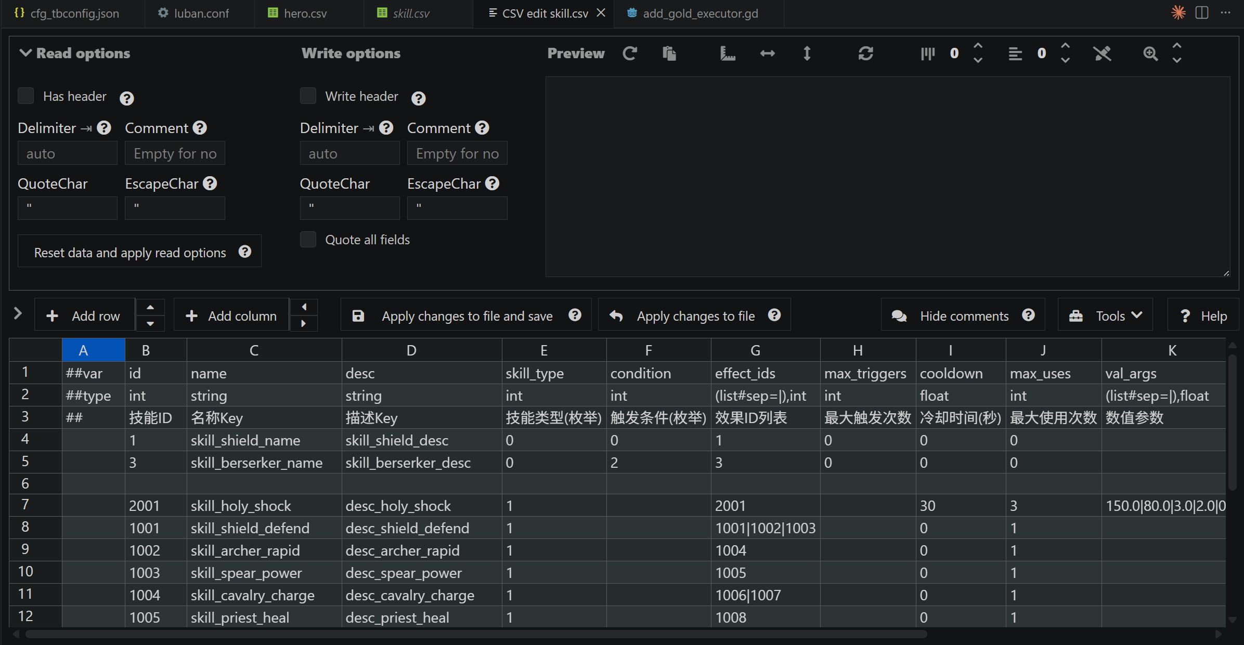This screenshot has height=645, width=1244.
Task: Click the crossed tools icon
Action: tap(1102, 53)
